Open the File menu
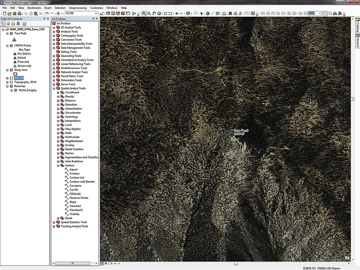The height and width of the screenshot is (270, 360). point(5,8)
